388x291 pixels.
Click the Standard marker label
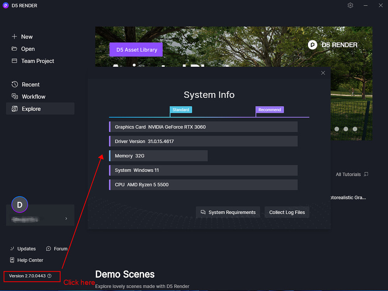click(x=181, y=109)
